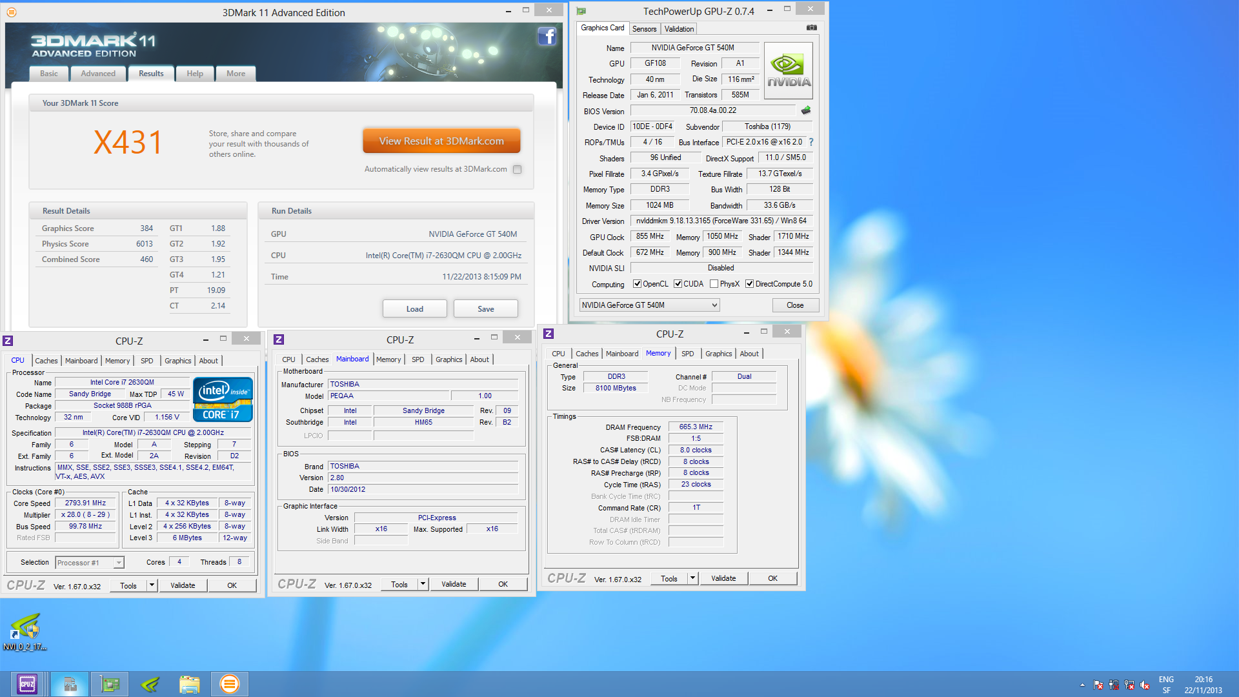This screenshot has height=697, width=1239.
Task: Click the BIOS Version field in GPU-Z
Action: (713, 111)
